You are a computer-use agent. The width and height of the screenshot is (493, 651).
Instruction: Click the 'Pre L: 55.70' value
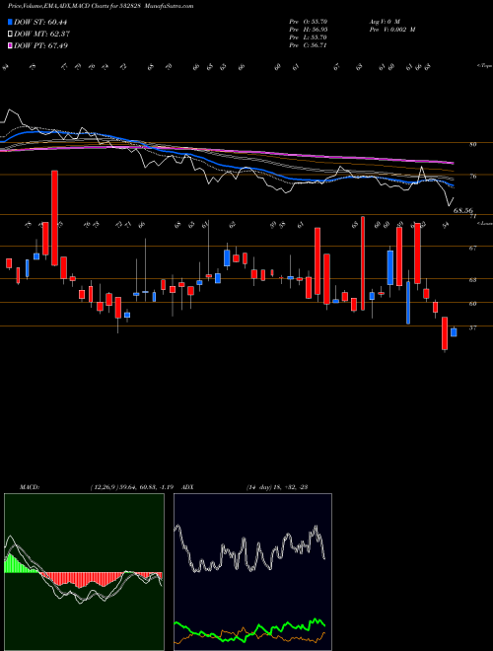coord(309,37)
